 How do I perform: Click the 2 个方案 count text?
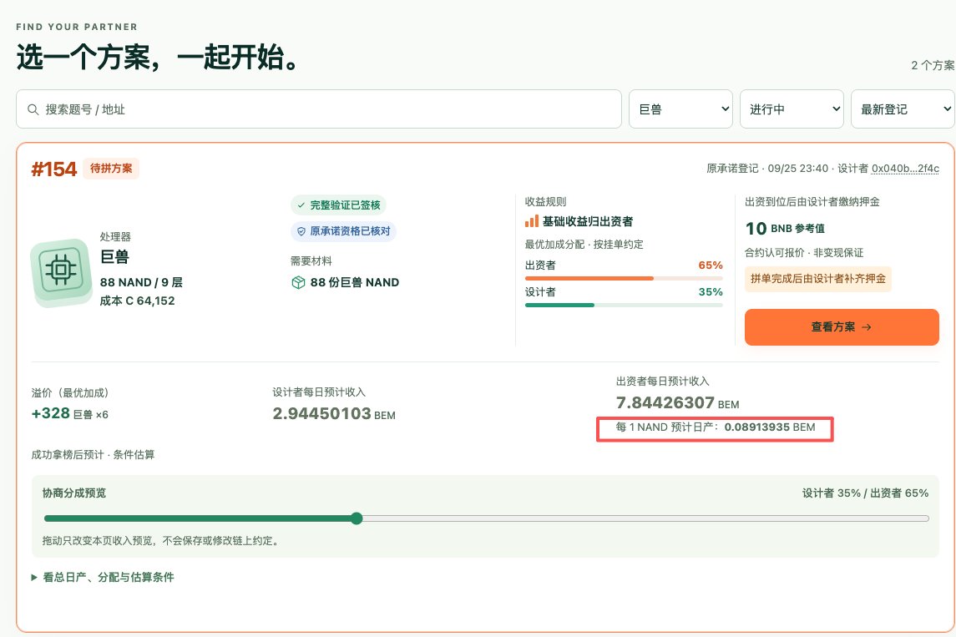pos(933,65)
